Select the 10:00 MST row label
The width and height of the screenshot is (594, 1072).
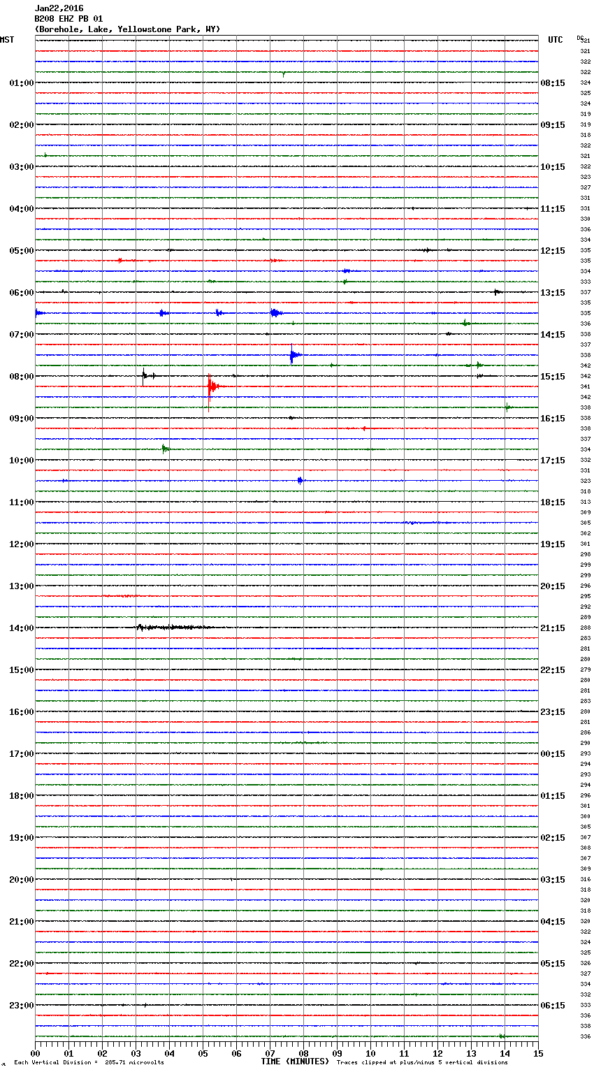[22, 461]
